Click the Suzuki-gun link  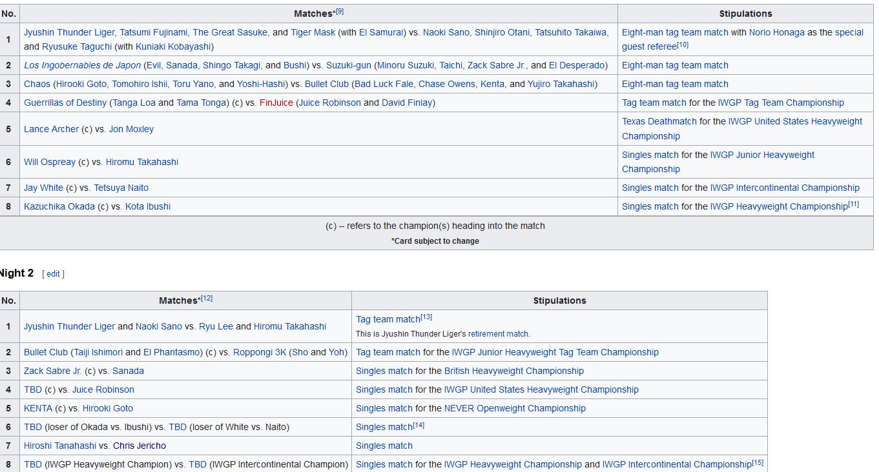[349, 65]
